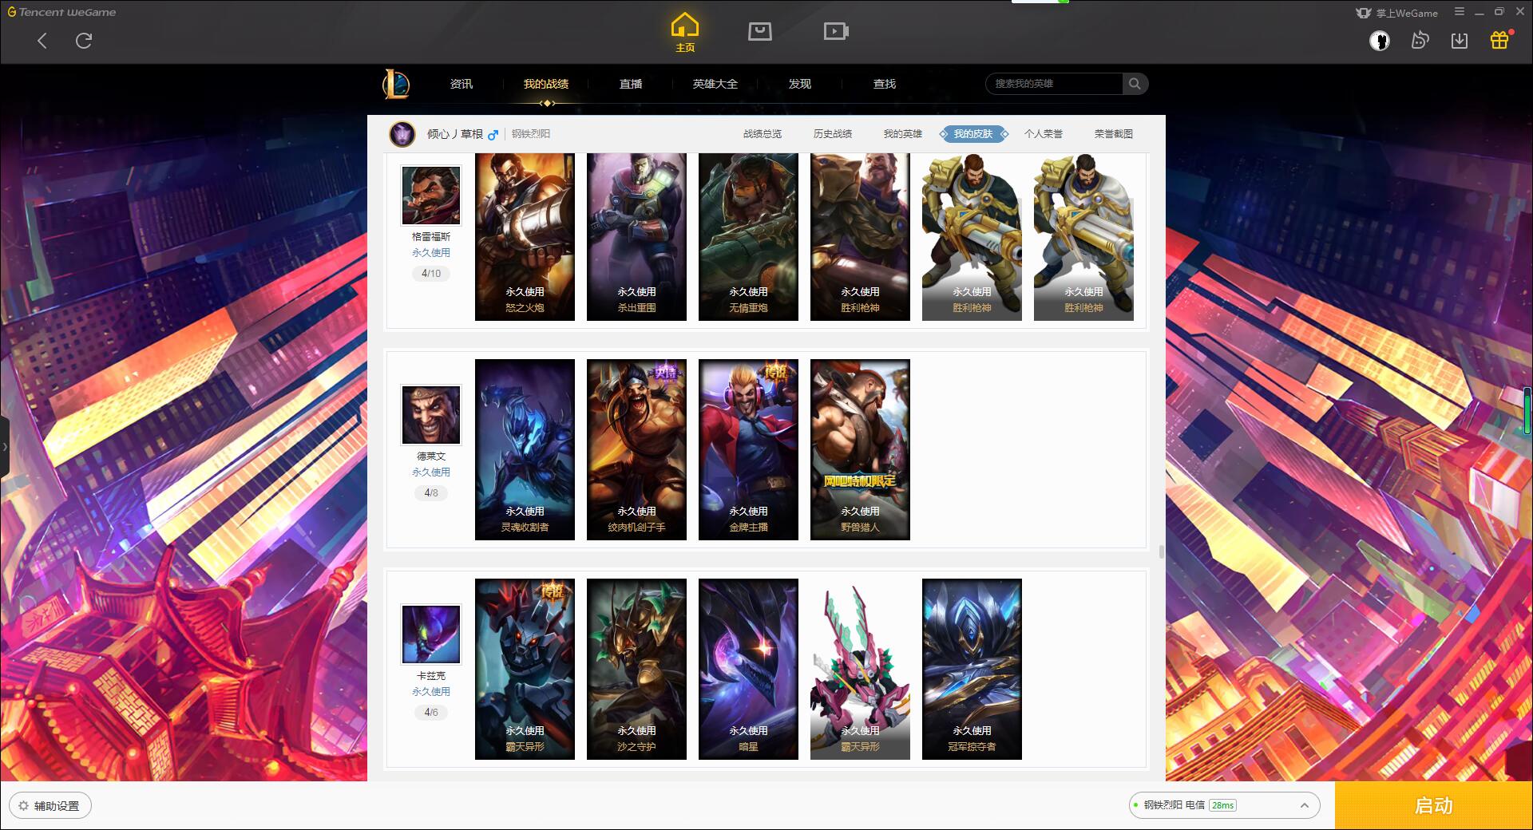Click the 4/8 skin count badge

tap(431, 492)
